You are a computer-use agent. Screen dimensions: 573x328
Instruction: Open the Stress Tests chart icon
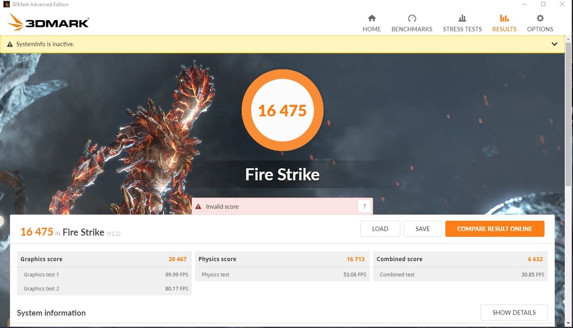[462, 18]
